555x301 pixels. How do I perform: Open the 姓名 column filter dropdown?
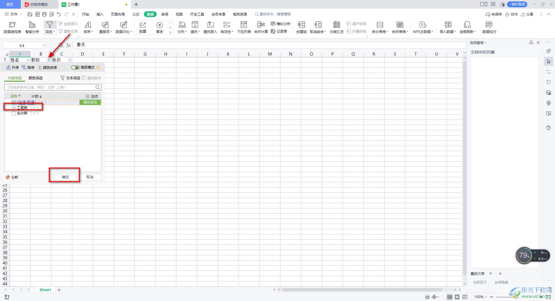click(28, 60)
